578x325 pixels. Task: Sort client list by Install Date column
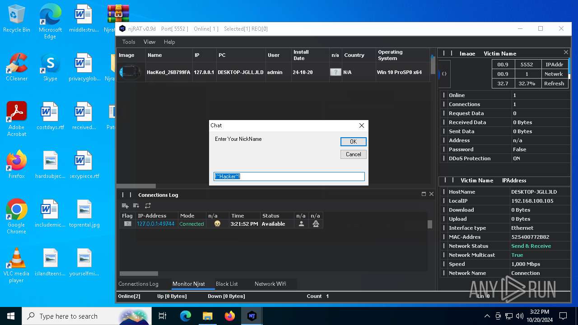[x=310, y=55]
